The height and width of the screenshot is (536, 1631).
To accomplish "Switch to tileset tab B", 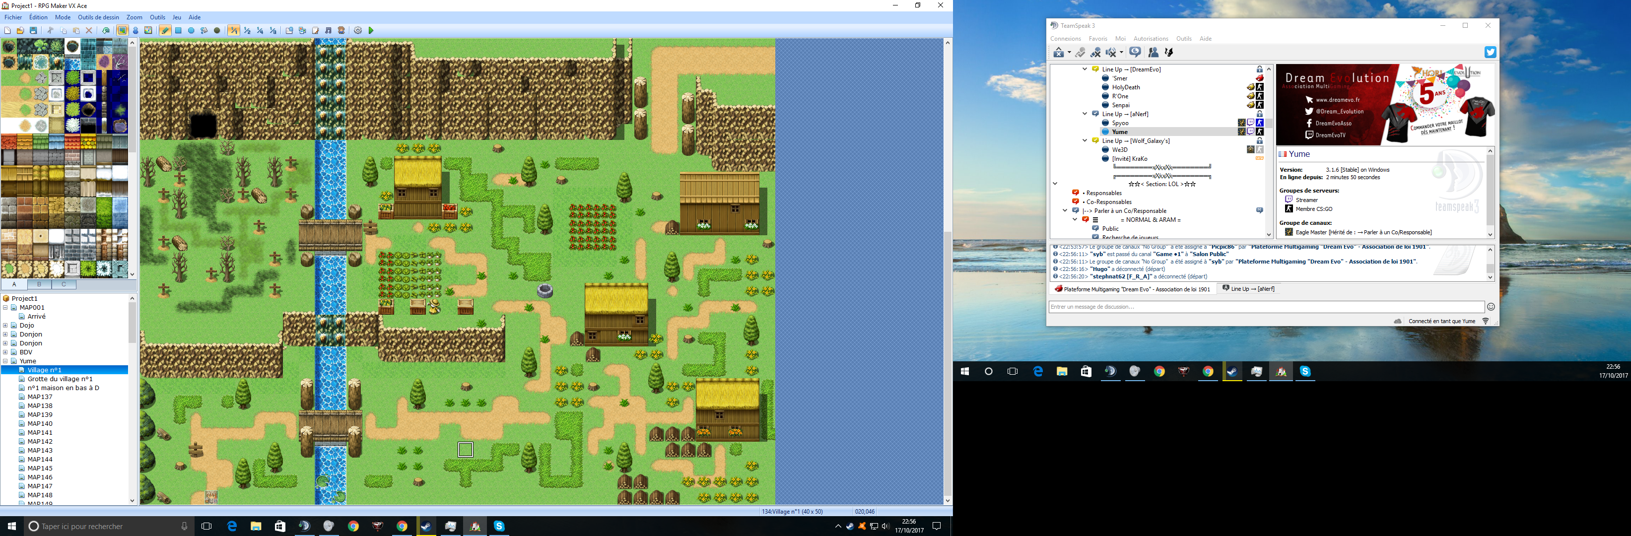I will 39,284.
